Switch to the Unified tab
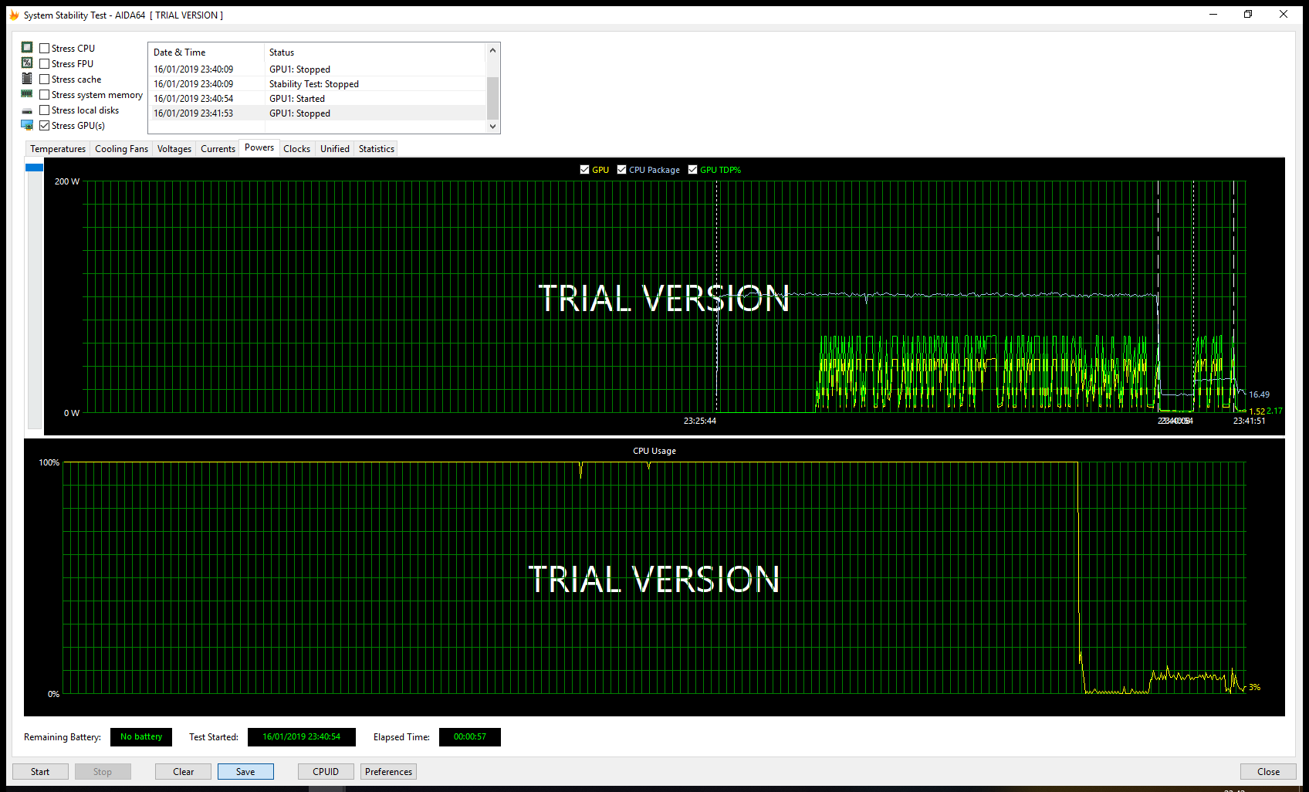The image size is (1309, 792). pos(335,149)
